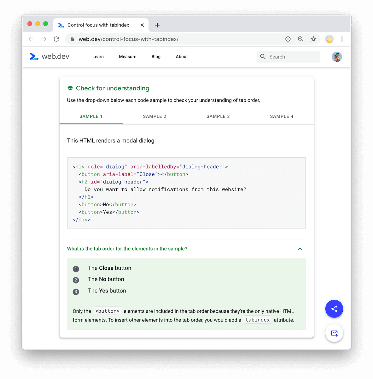Switch to the SAMPLE 3 tab
The height and width of the screenshot is (379, 373).
pyautogui.click(x=218, y=116)
